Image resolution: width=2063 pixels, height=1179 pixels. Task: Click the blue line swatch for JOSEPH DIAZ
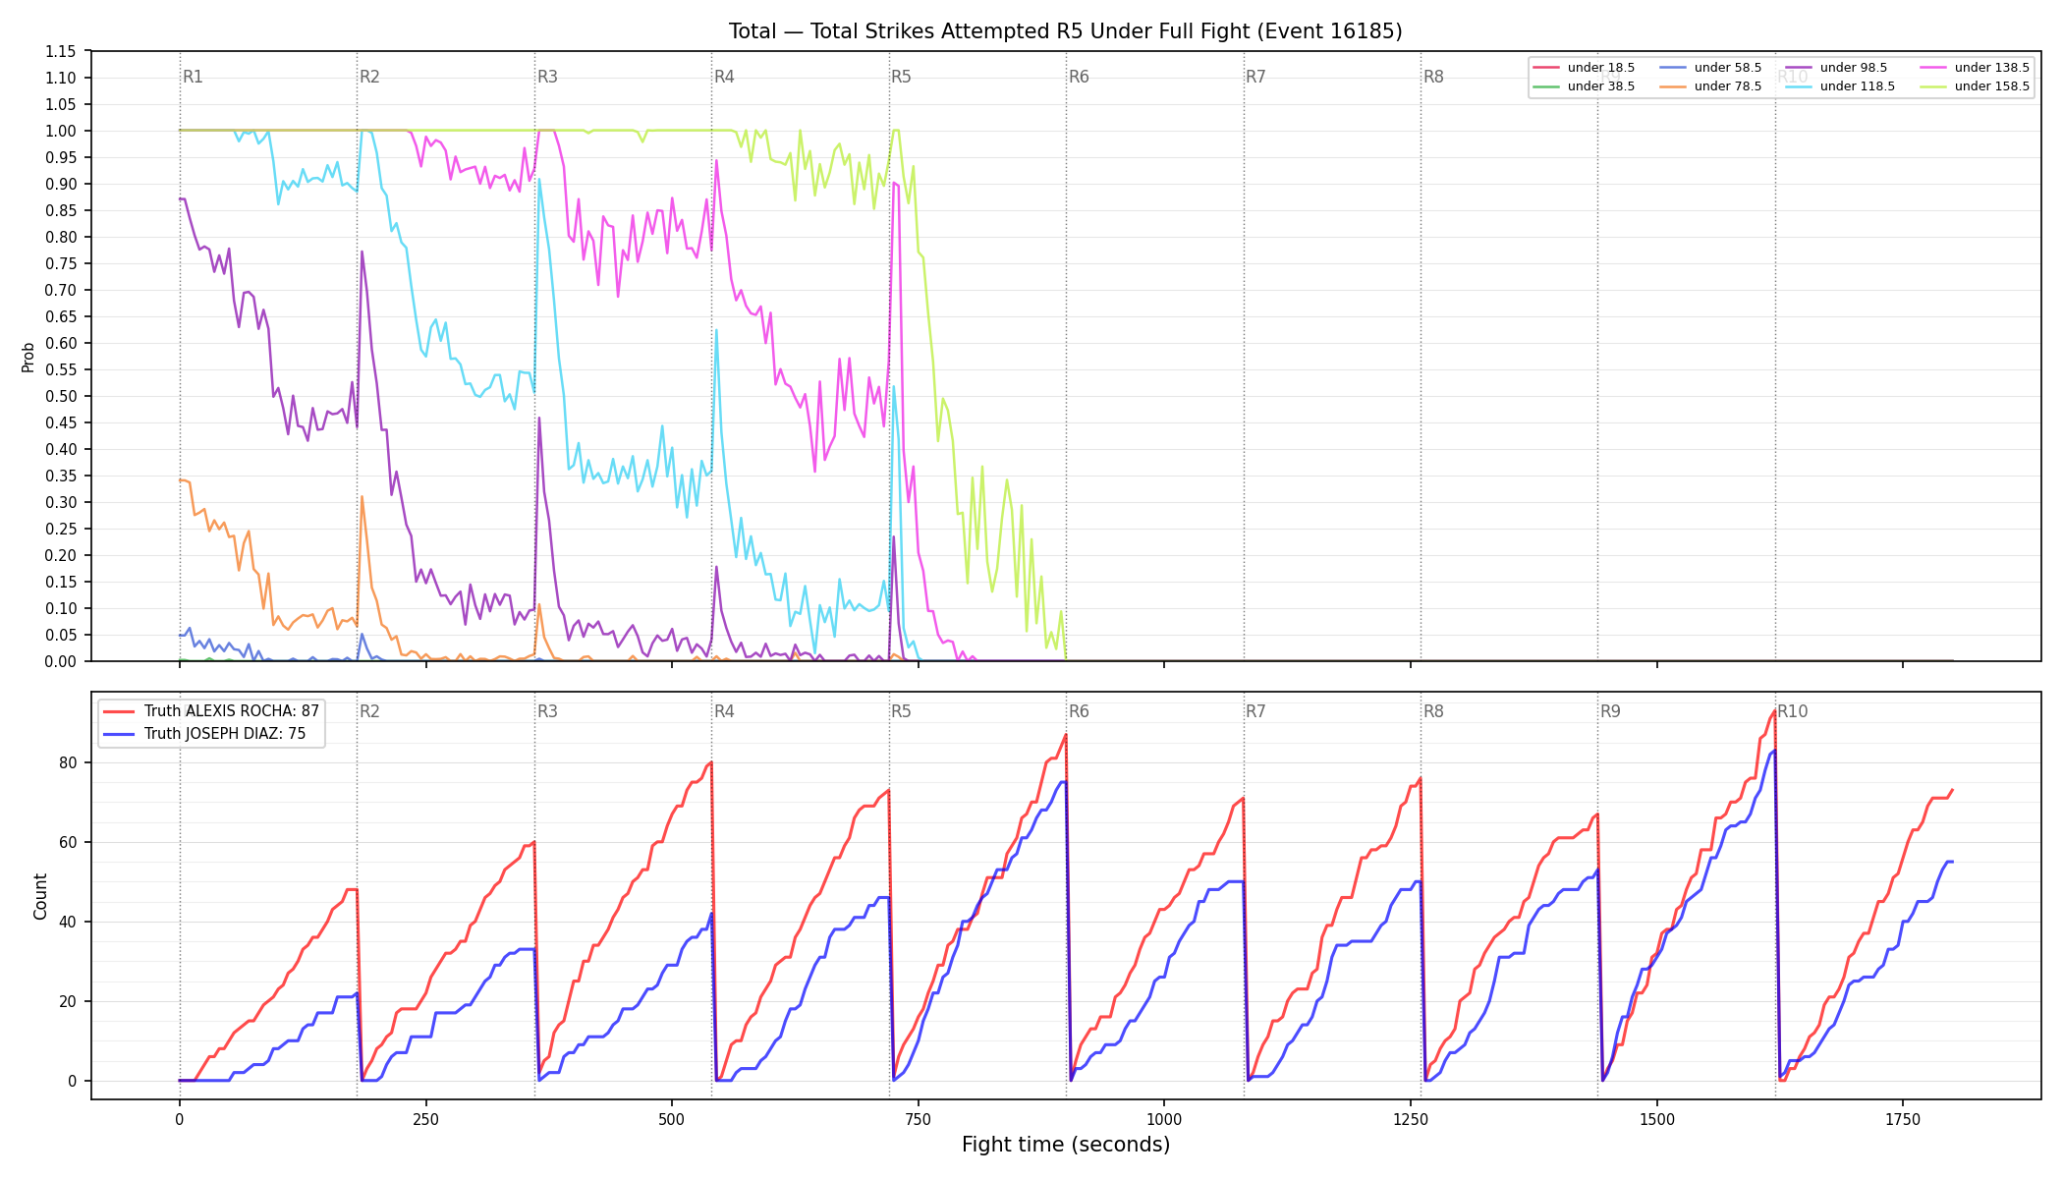(119, 734)
